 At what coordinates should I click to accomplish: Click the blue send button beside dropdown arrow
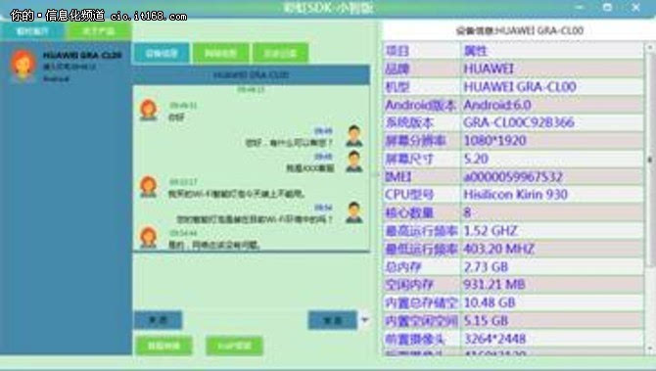(333, 320)
